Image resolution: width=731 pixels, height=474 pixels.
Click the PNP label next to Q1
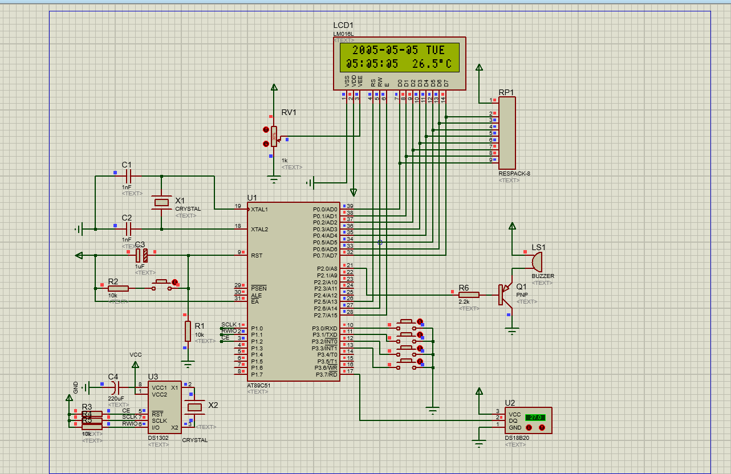(x=522, y=295)
